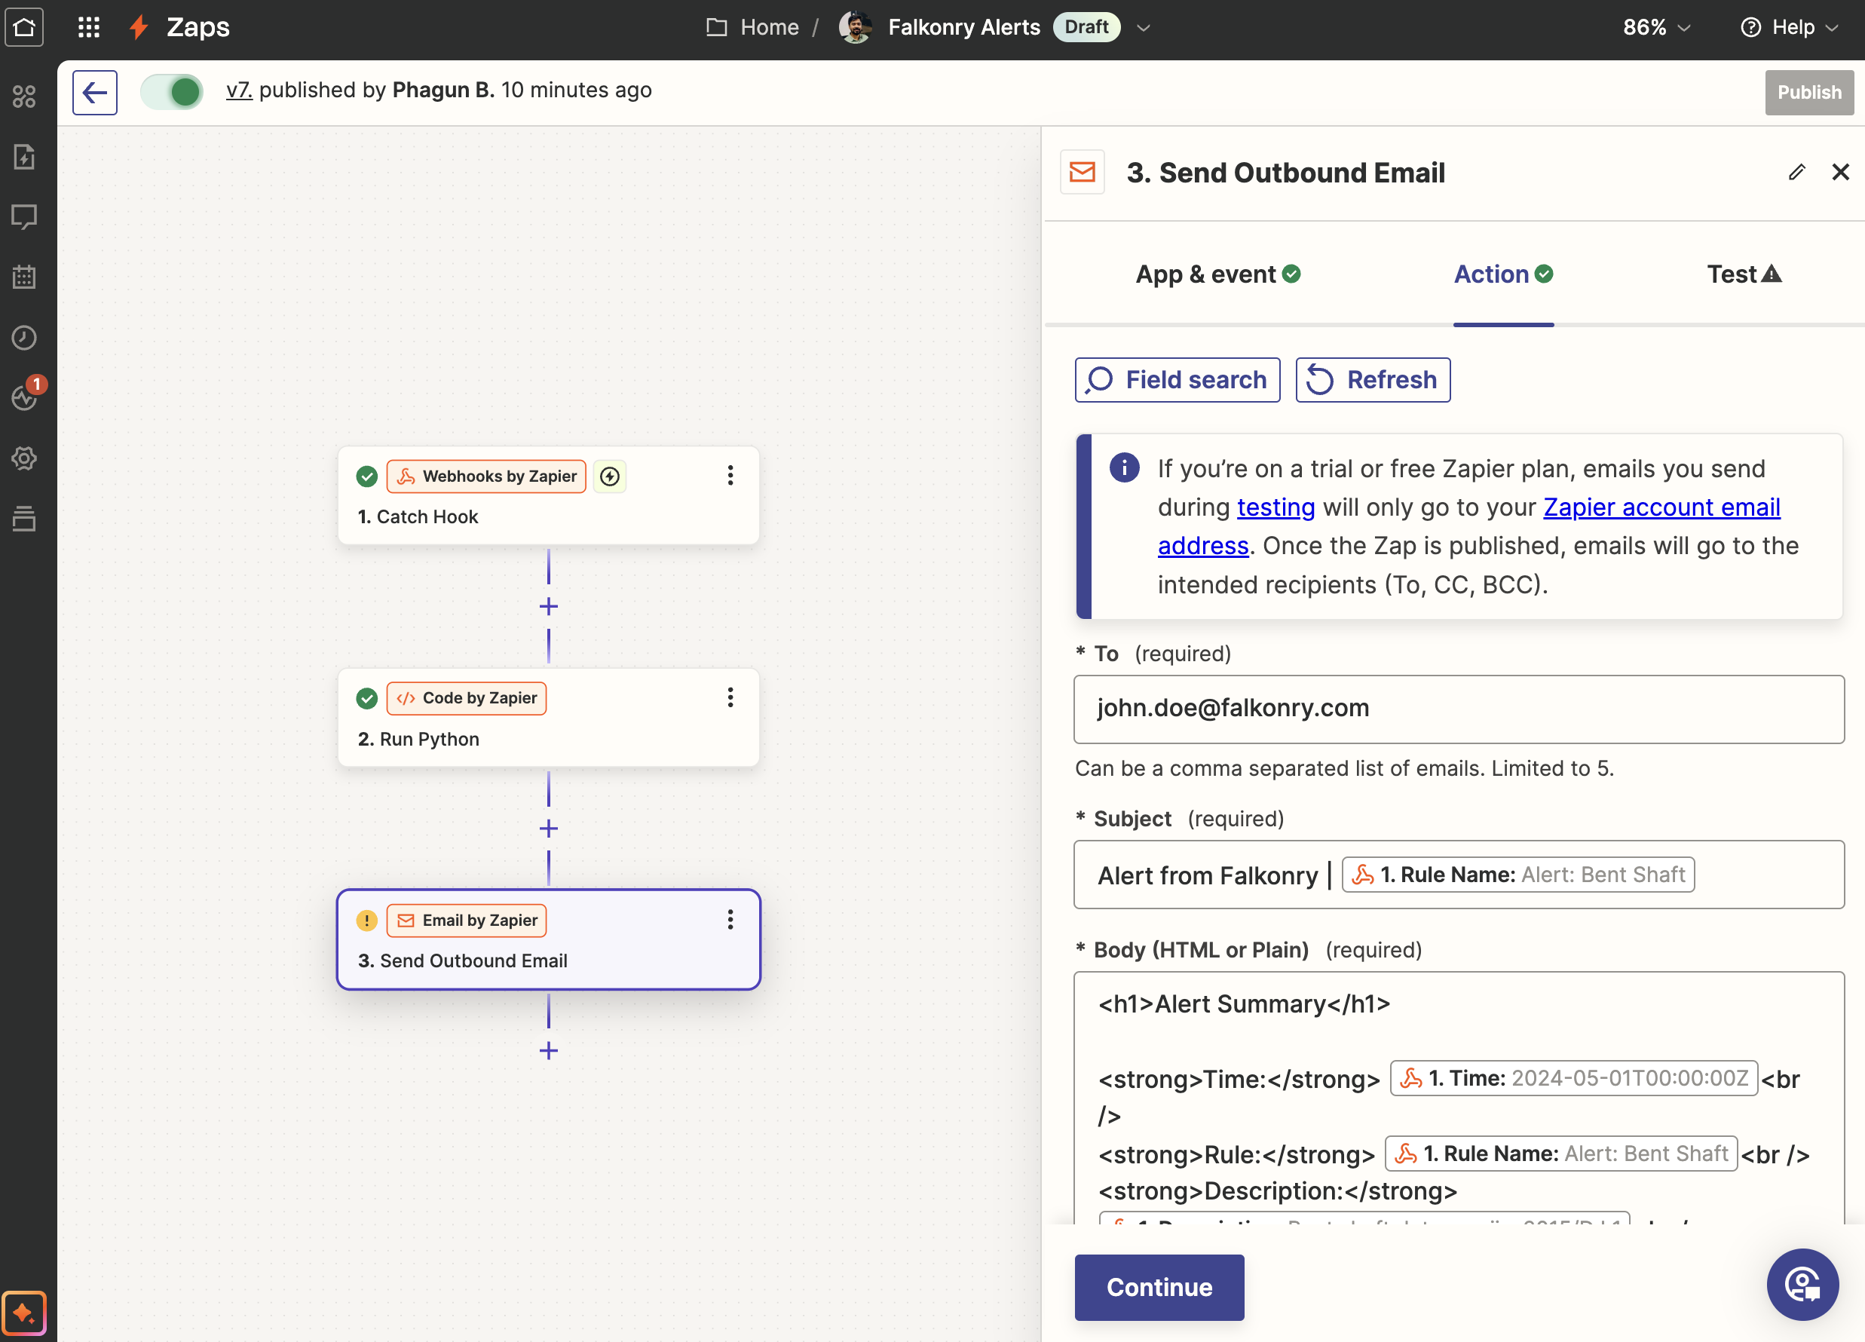Image resolution: width=1865 pixels, height=1342 pixels.
Task: Open the sidebar comments icon
Action: pyautogui.click(x=25, y=217)
